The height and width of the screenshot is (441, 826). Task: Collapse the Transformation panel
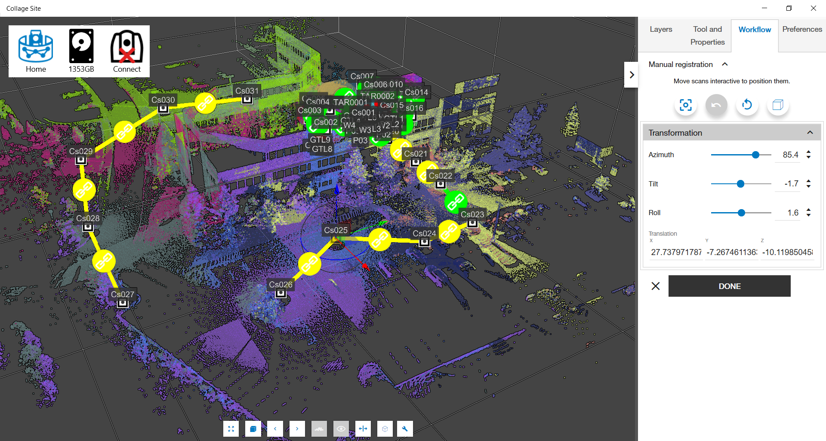pyautogui.click(x=810, y=133)
